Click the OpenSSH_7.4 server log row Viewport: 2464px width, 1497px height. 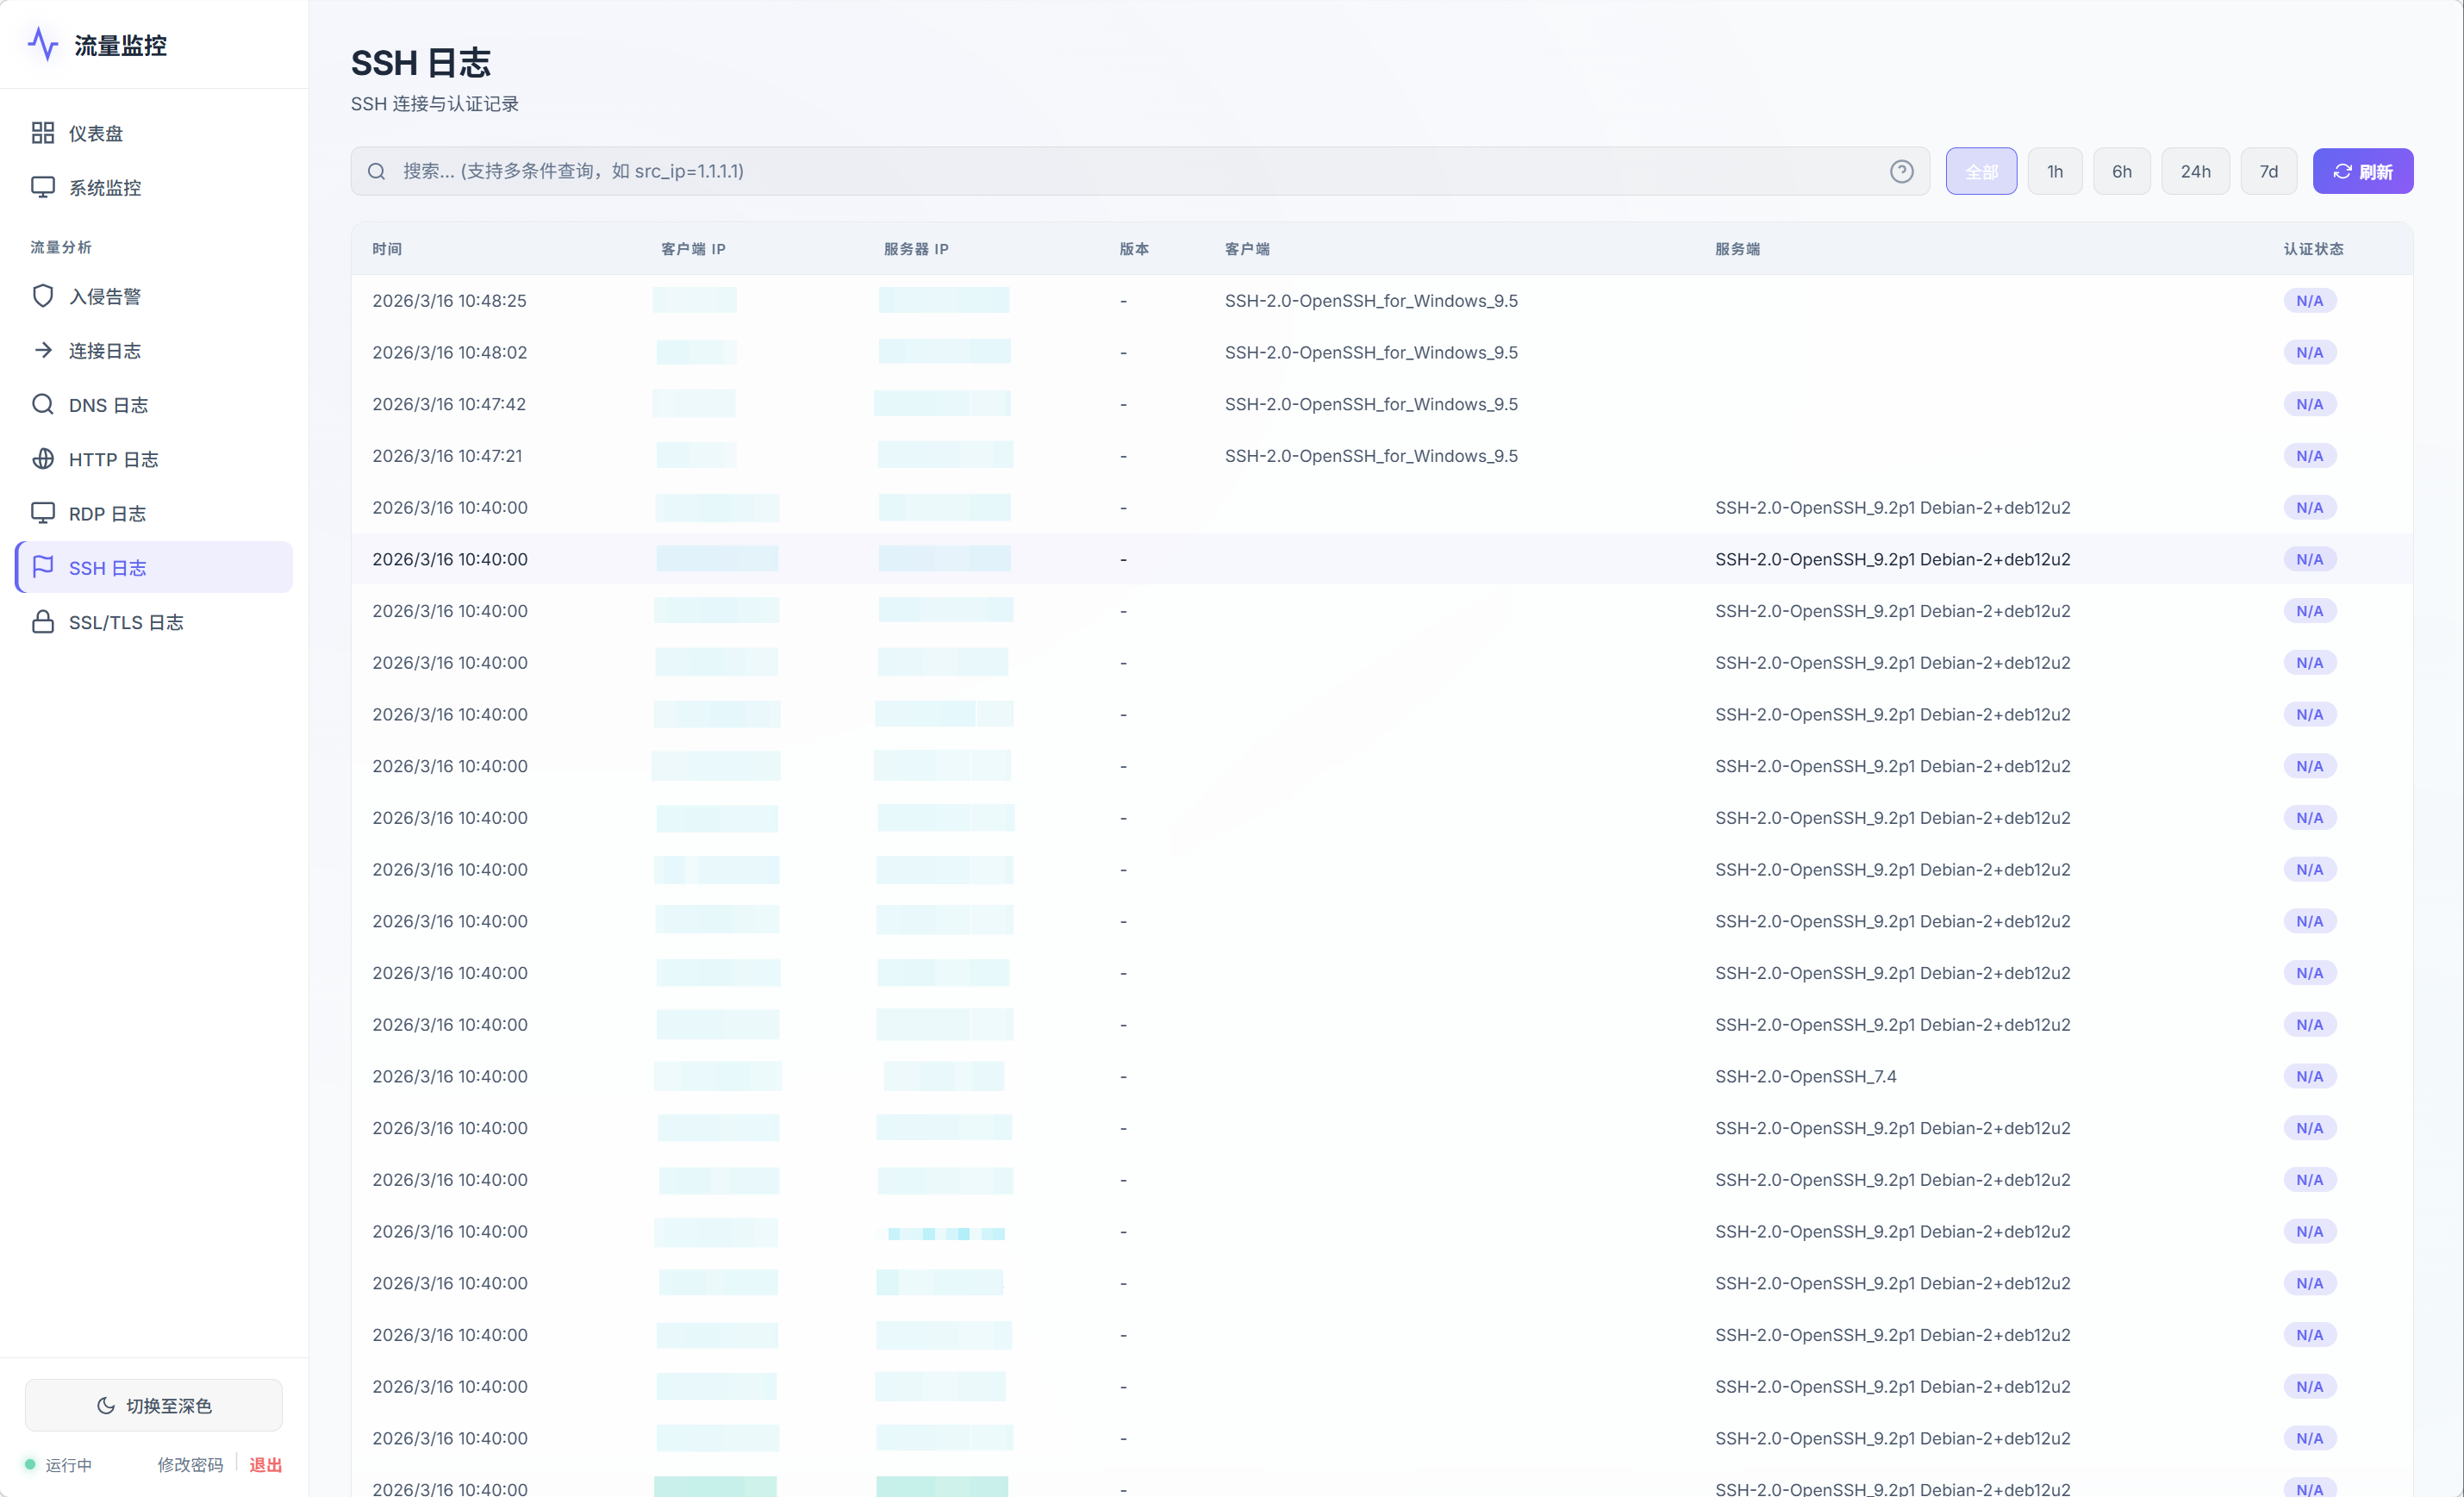click(x=1805, y=1076)
